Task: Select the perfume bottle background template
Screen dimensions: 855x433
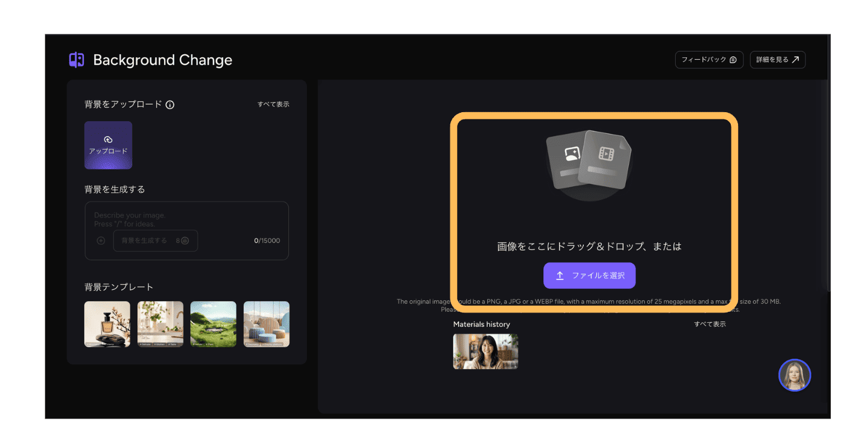Action: [x=107, y=324]
